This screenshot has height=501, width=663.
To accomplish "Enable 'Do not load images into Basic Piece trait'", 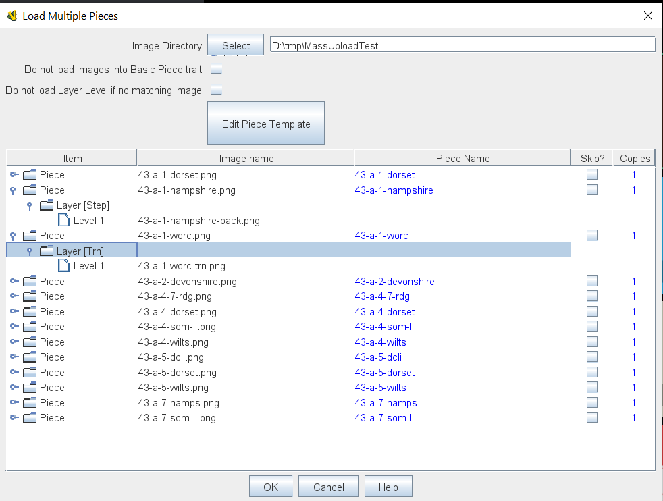I will [216, 68].
